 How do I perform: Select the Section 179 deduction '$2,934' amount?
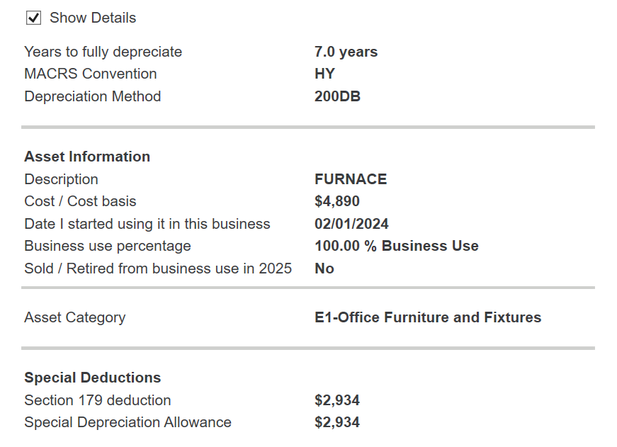pos(336,400)
